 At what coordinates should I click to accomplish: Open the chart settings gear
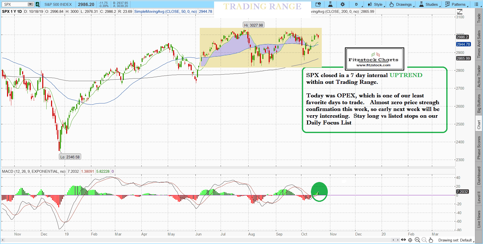343,4
